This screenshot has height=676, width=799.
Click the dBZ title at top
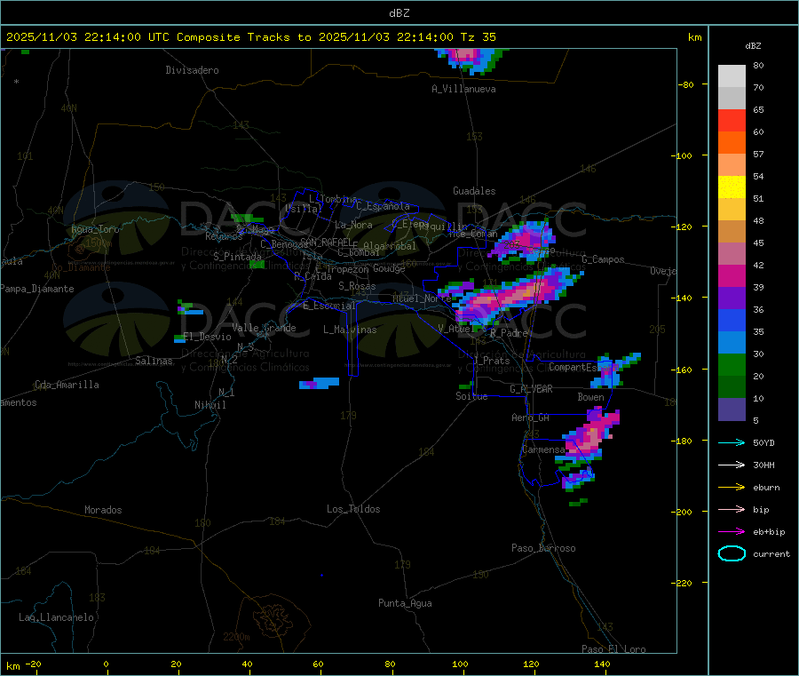[x=399, y=13]
